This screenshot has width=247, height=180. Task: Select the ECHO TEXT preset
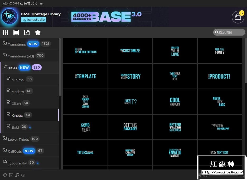click(85, 127)
